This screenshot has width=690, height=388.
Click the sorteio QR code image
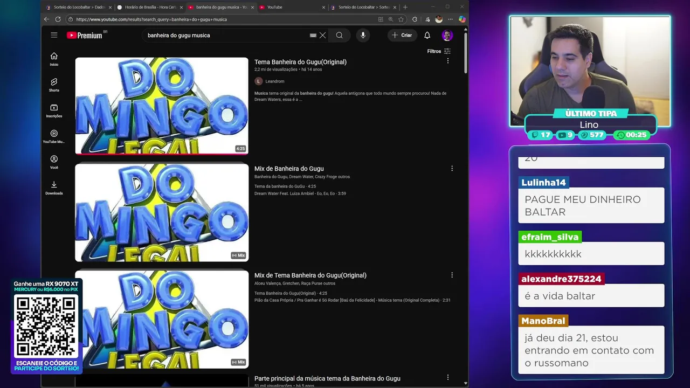[46, 327]
